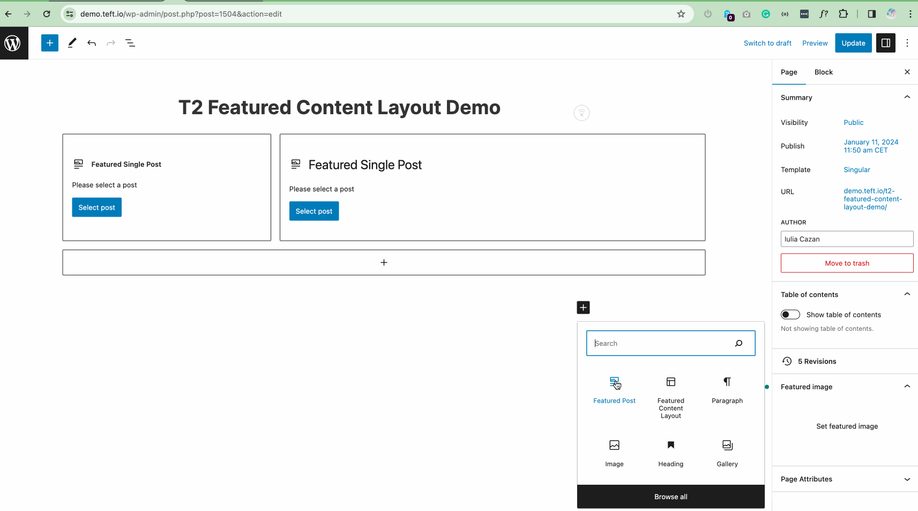This screenshot has height=511, width=918.
Task: Click the block Search input field
Action: click(662, 343)
